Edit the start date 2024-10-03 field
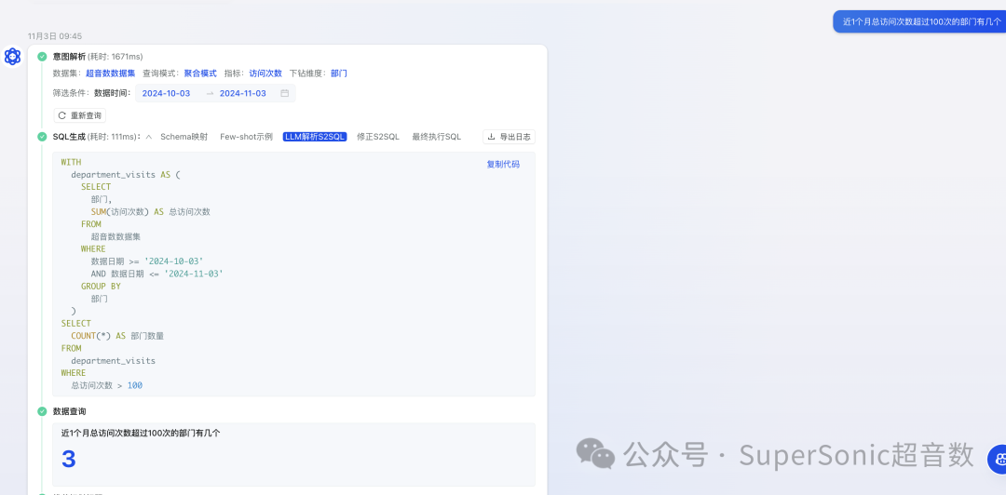This screenshot has width=1006, height=495. [x=166, y=93]
